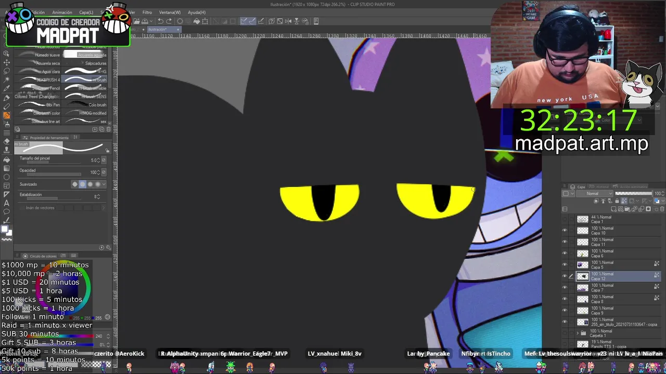Select the Move layer tool
Screen dimensions: 666x374
(x=6, y=62)
